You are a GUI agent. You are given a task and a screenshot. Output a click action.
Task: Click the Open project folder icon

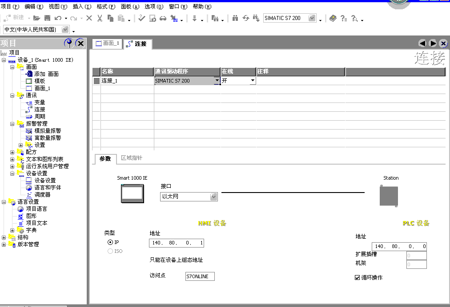click(x=37, y=18)
